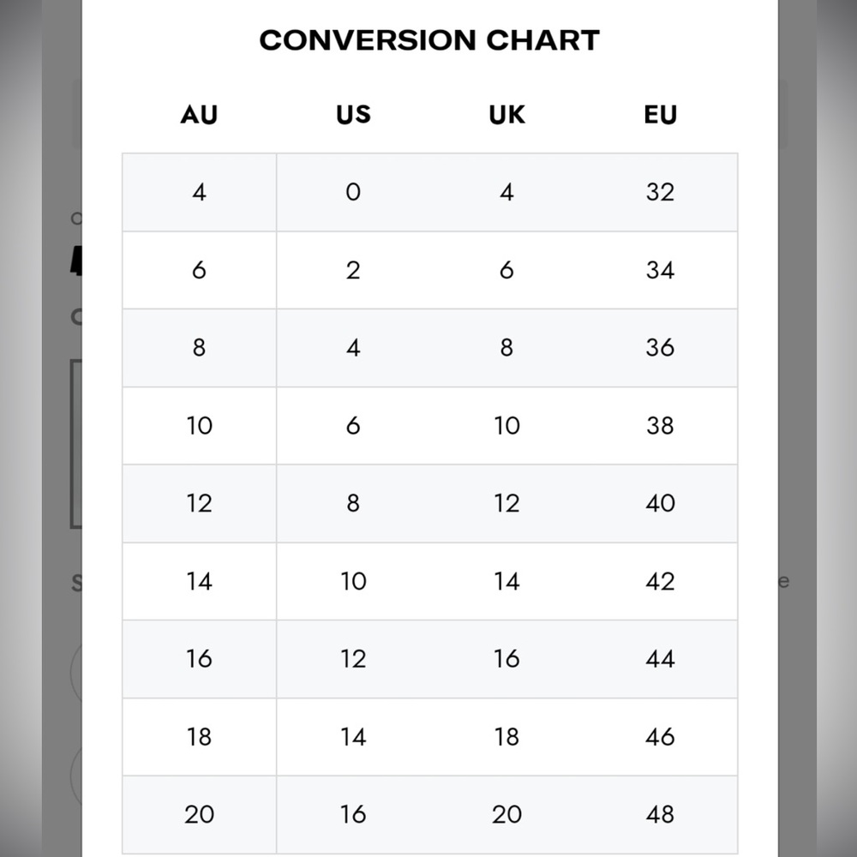Click EU size 40 cell

click(x=660, y=503)
